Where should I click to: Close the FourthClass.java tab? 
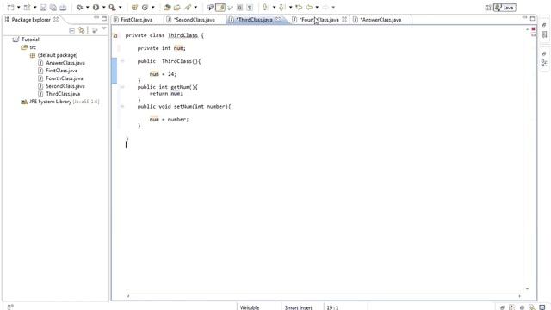point(344,19)
